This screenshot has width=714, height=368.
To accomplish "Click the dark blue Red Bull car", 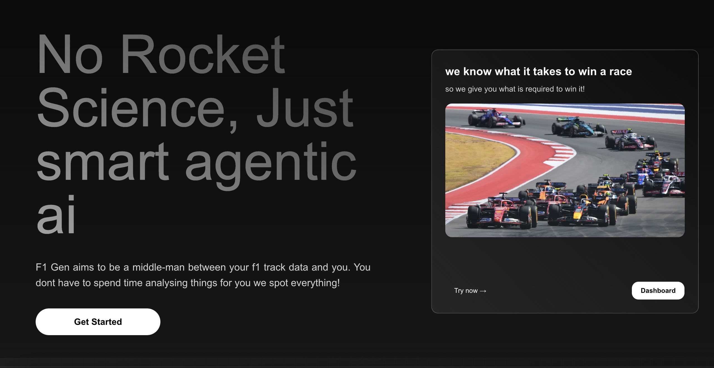I will coord(581,213).
